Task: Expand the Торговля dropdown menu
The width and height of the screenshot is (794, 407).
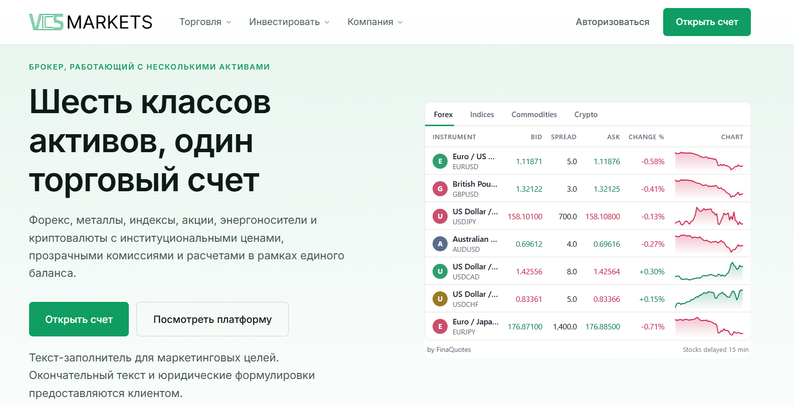Action: 206,22
